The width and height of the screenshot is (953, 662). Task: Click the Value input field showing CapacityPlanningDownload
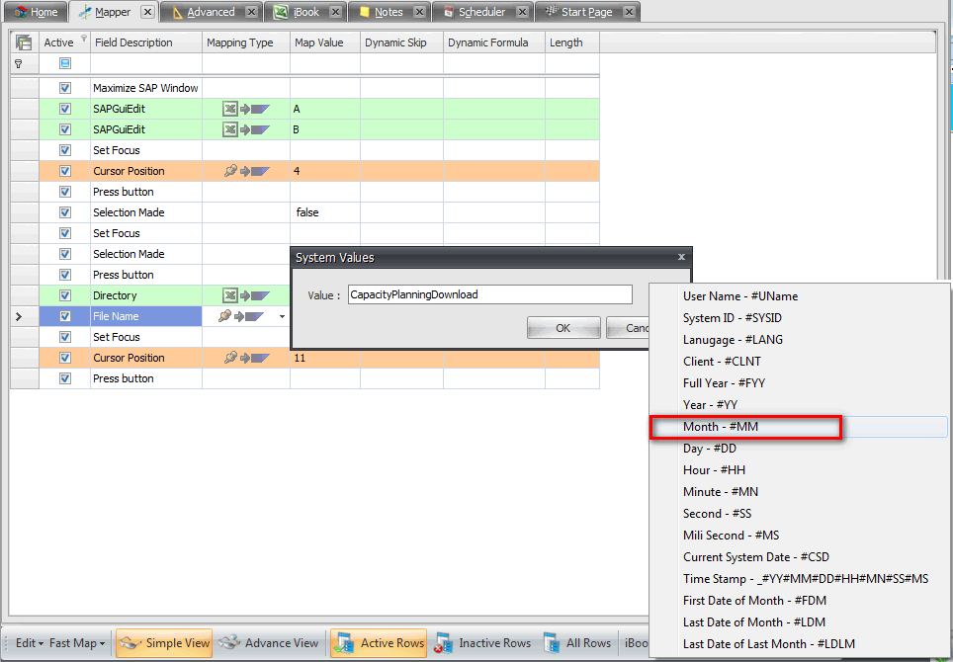(488, 293)
